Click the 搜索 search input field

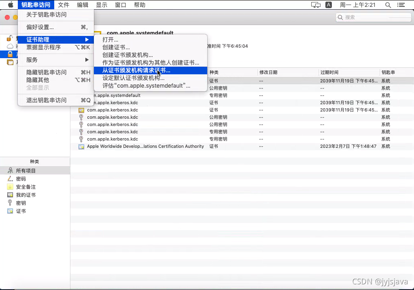click(x=374, y=17)
